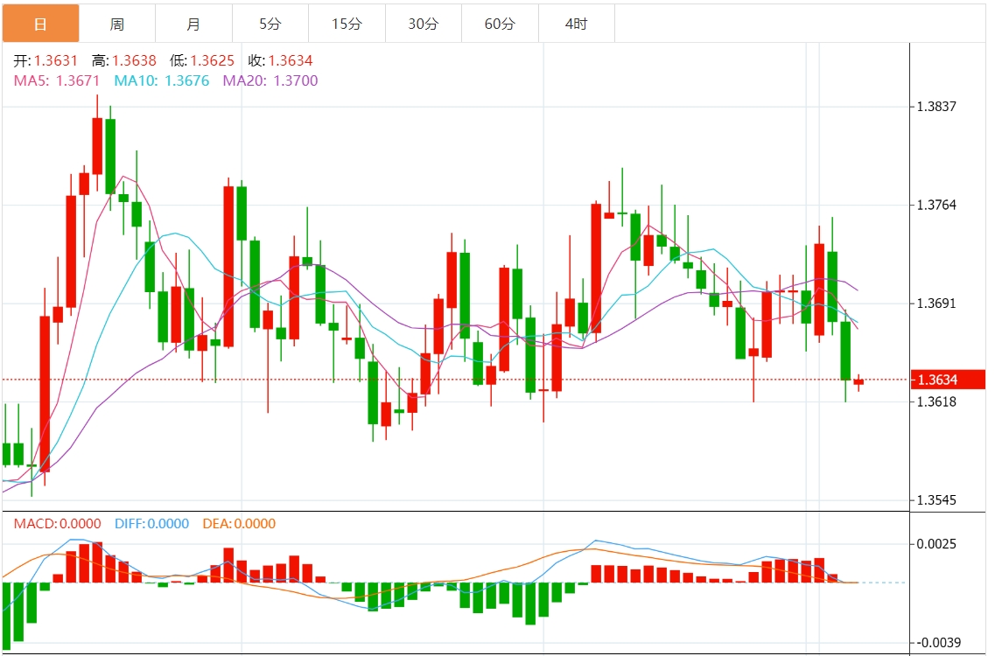Switch to monthly 月 chart tab
This screenshot has width=995, height=656.
coord(194,24)
